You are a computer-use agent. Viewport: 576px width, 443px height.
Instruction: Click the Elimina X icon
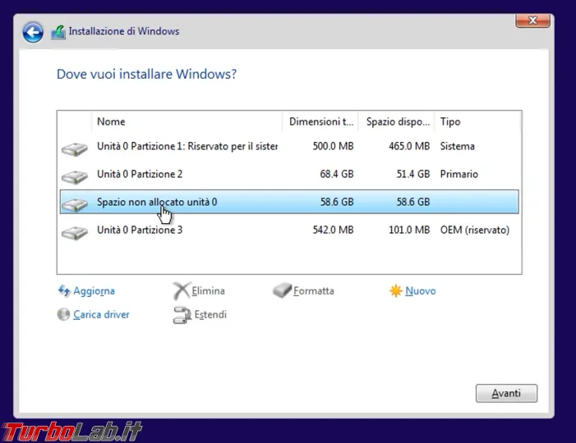[x=181, y=290]
